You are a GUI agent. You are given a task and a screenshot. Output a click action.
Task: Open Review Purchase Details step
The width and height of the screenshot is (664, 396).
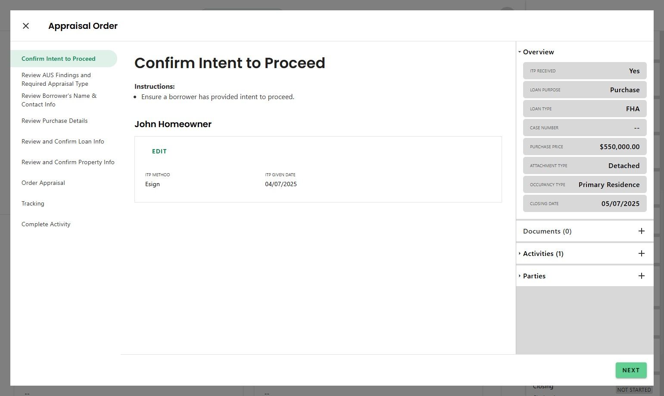pos(55,121)
